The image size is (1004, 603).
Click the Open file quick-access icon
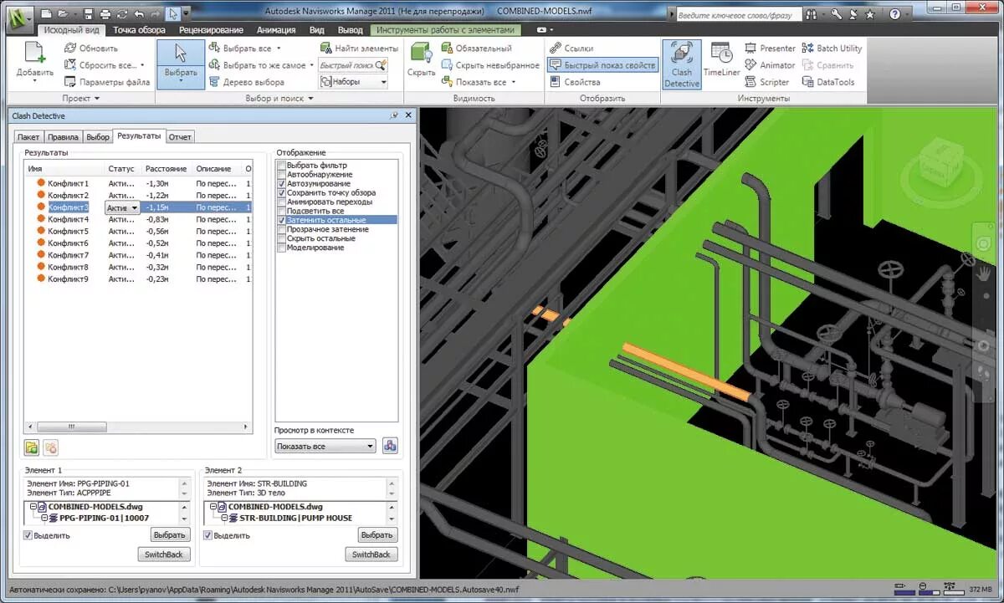point(63,13)
